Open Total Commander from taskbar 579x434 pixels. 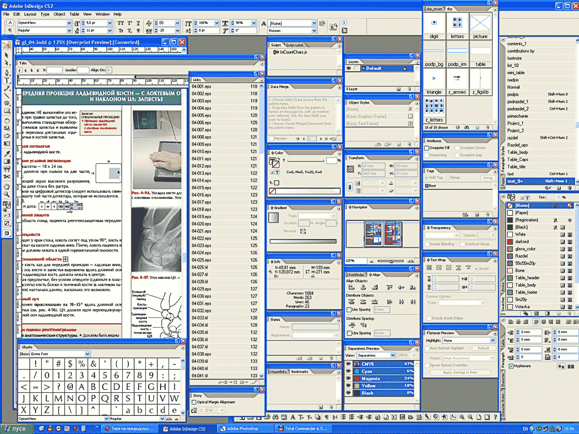coord(302,429)
